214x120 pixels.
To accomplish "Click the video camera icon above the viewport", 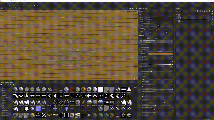I will click(133, 8).
